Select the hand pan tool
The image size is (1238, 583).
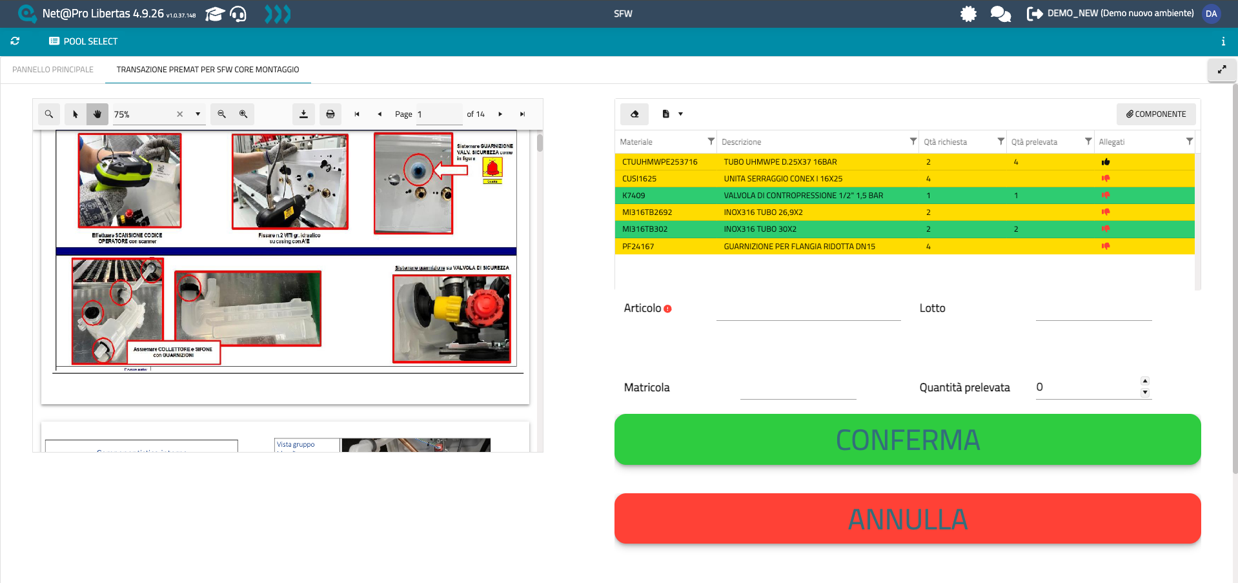[x=97, y=114]
